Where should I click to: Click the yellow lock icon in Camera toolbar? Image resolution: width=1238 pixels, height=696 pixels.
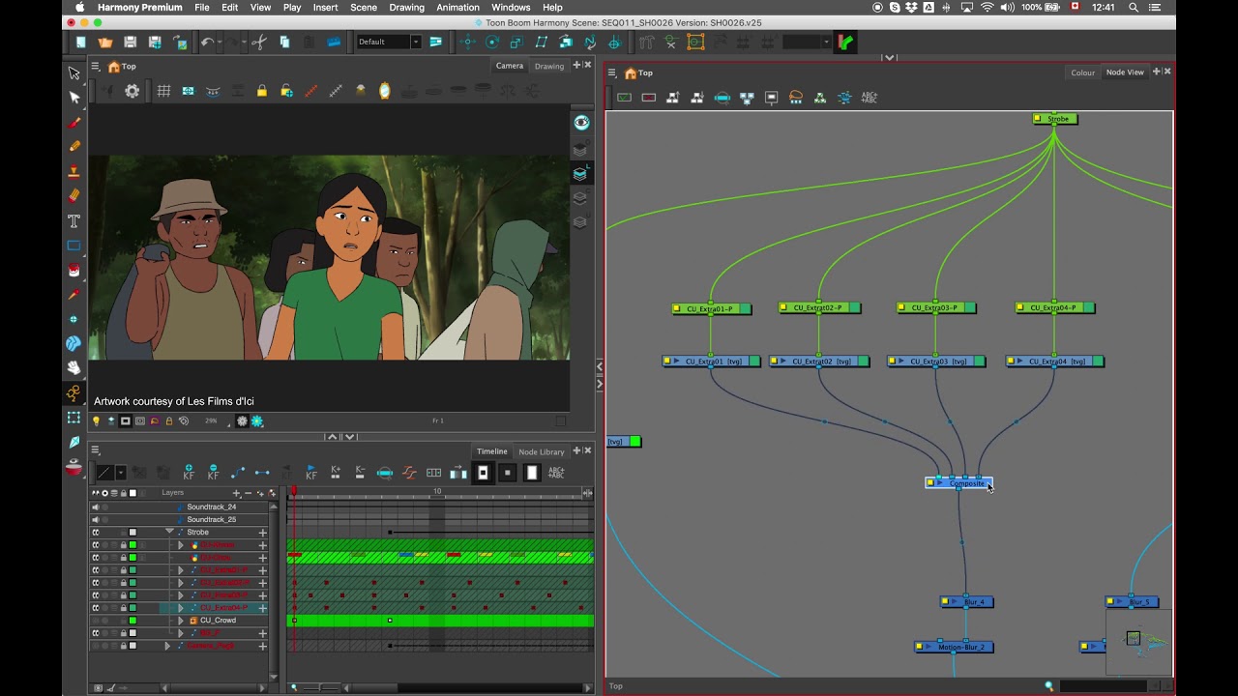[x=262, y=91]
